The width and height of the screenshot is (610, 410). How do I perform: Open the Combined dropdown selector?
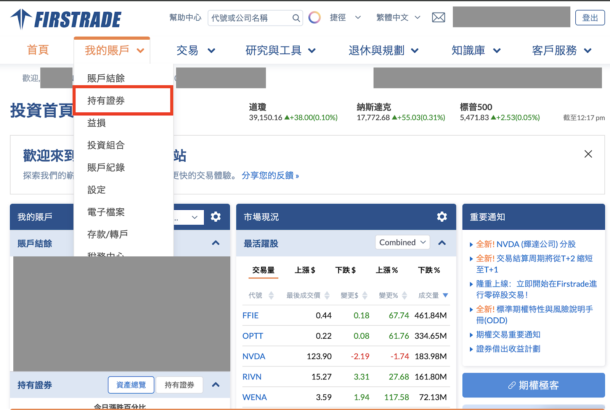[x=403, y=242]
